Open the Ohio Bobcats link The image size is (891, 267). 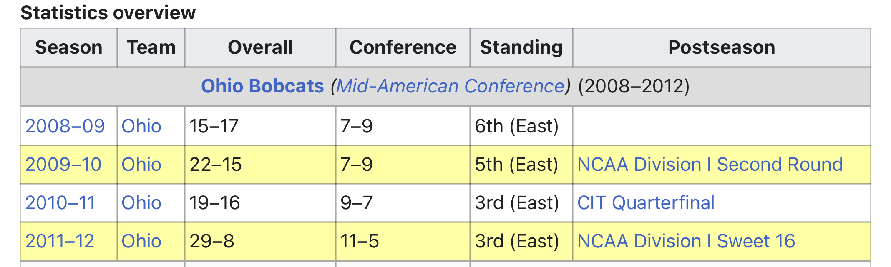click(x=262, y=86)
